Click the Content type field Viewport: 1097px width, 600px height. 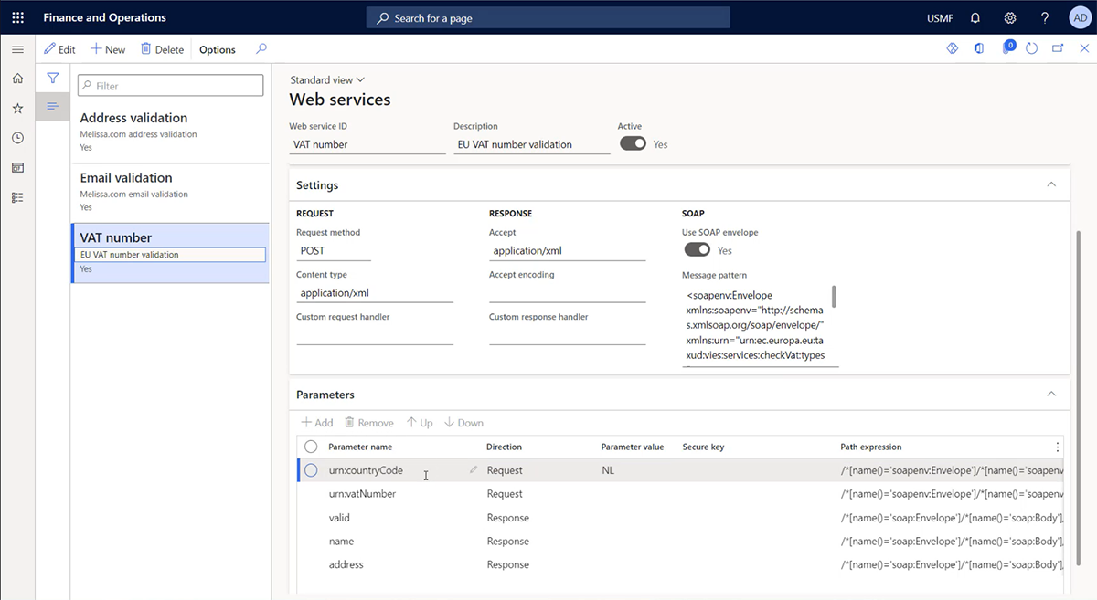click(375, 293)
